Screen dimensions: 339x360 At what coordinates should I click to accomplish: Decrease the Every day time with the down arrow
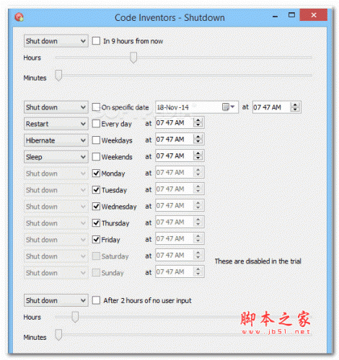(198, 125)
